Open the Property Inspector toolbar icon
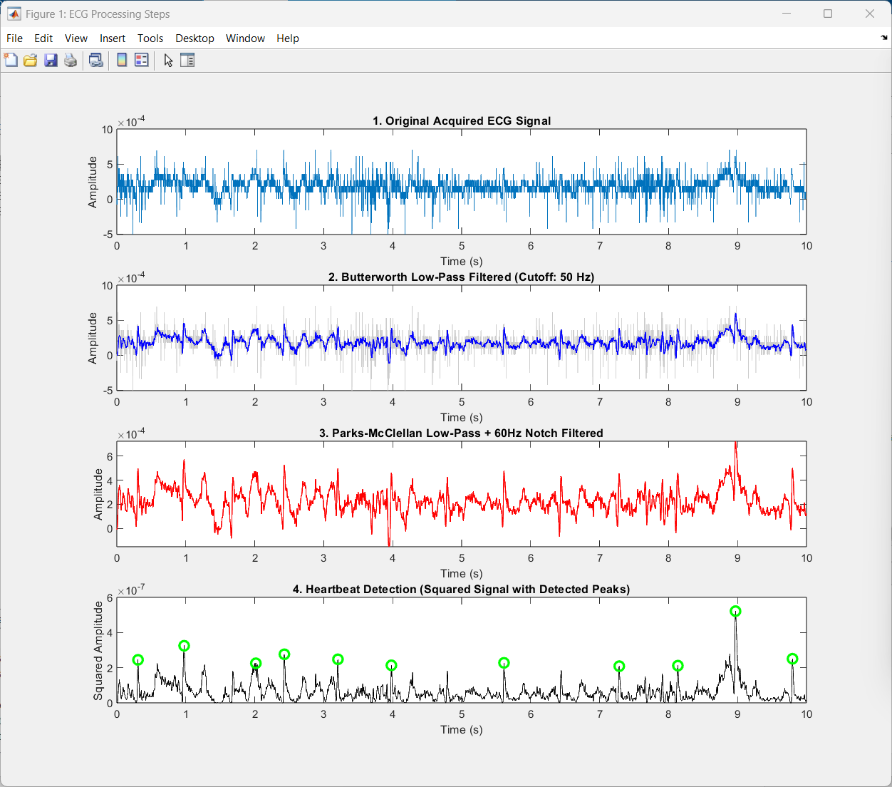The height and width of the screenshot is (787, 892). pyautogui.click(x=187, y=60)
